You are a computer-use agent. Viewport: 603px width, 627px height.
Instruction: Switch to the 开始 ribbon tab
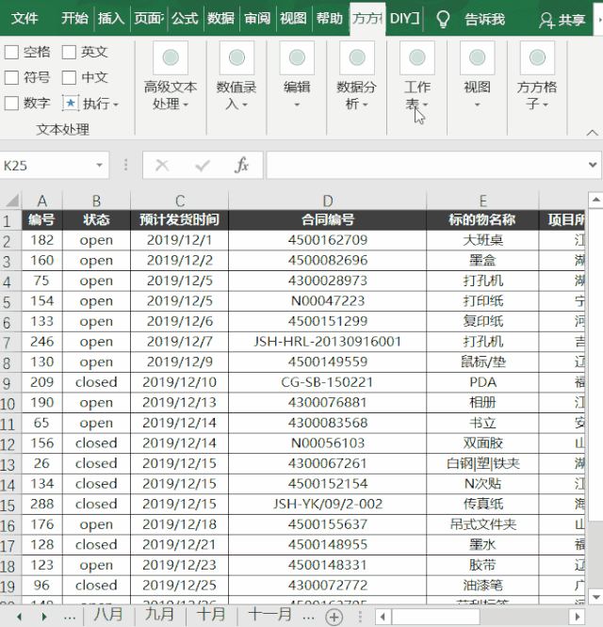coord(74,19)
